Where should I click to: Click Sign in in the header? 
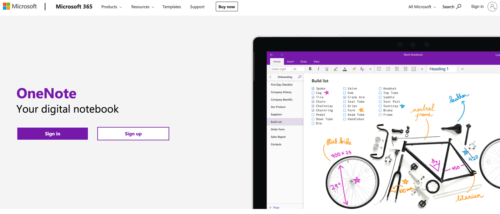(477, 7)
